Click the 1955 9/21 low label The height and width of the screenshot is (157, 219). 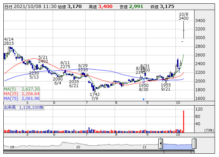[x=166, y=87]
